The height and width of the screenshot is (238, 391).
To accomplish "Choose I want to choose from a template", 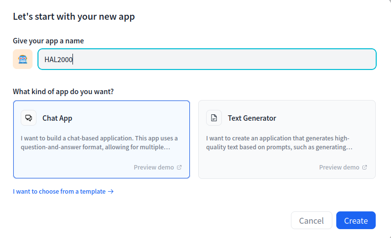I will (63, 191).
